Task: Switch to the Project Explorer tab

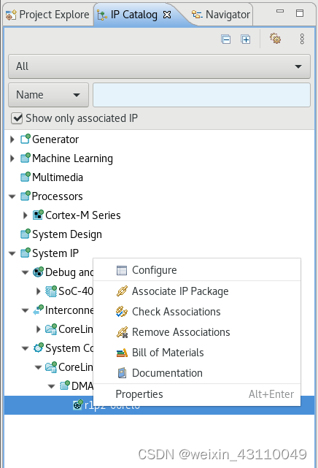Action: pos(47,15)
